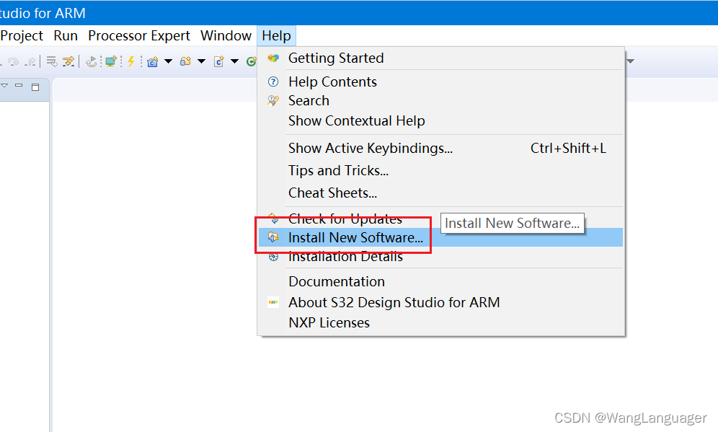Open the Run menu
718x432 pixels.
66,36
